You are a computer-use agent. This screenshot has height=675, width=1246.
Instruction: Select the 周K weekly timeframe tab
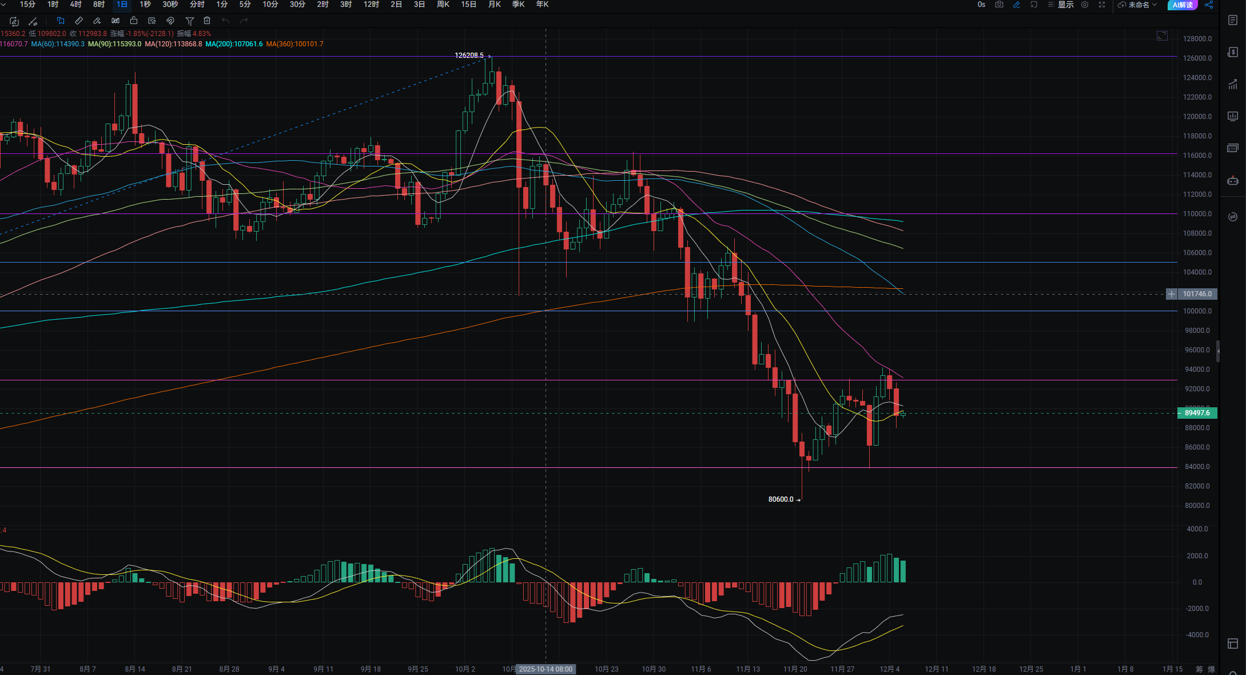coord(443,5)
